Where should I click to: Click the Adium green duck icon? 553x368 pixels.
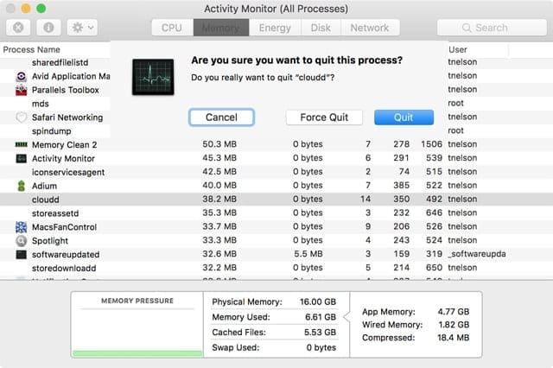(x=22, y=186)
